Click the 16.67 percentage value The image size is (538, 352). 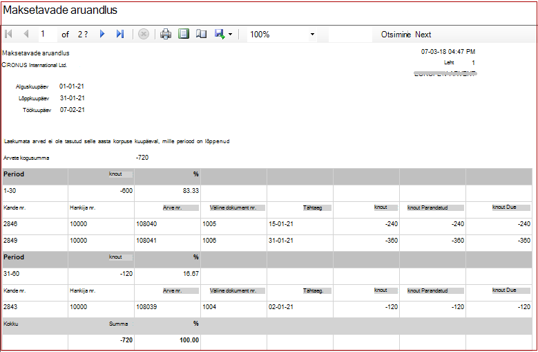pyautogui.click(x=191, y=274)
